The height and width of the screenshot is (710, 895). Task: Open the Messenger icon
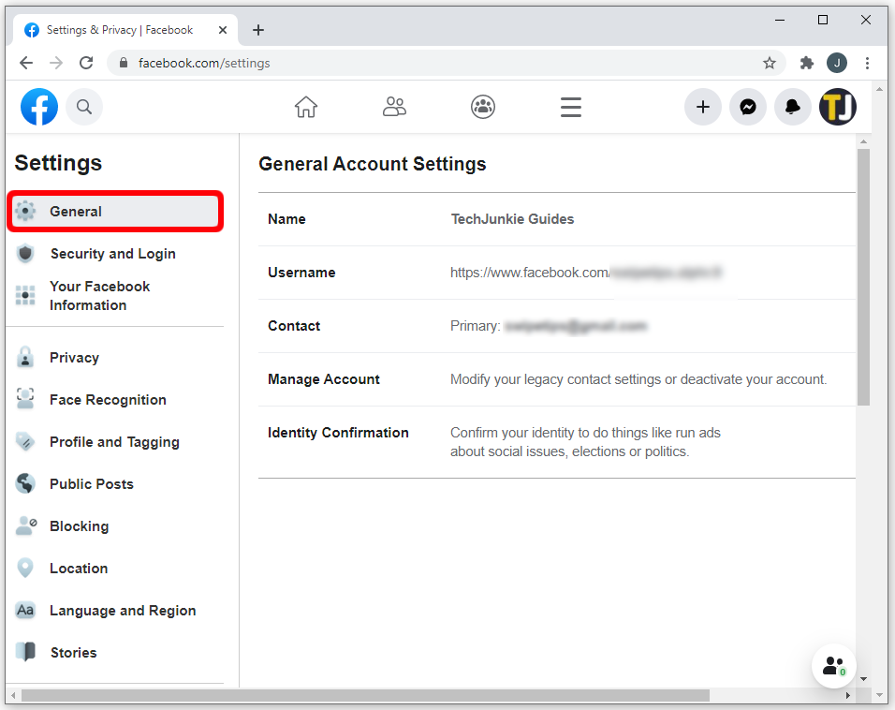click(x=748, y=107)
